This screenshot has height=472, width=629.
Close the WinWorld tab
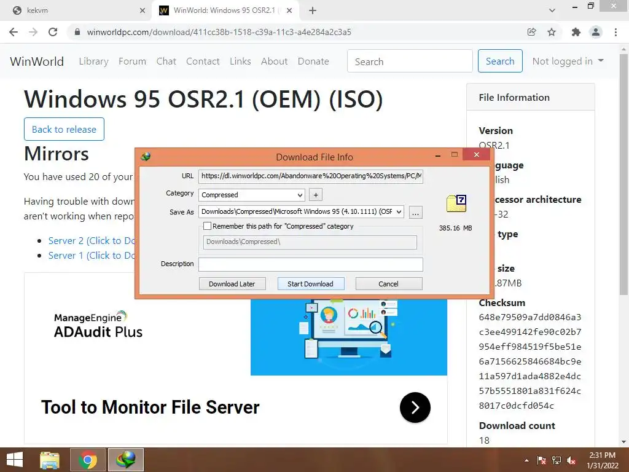pos(289,10)
